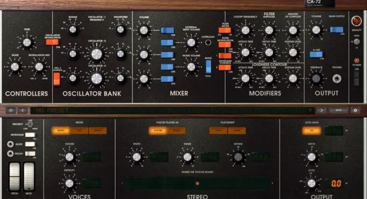Go to next preset with right arrow
Image resolution: width=367 pixels, height=199 pixels.
coord(322,110)
